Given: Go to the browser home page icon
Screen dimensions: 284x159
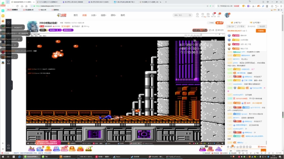Looking at the screenshot, I should pos(22,6).
